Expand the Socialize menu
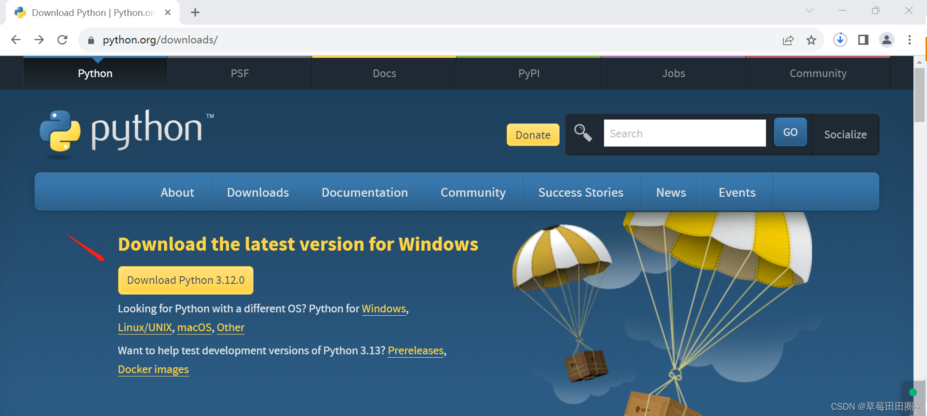Image resolution: width=927 pixels, height=416 pixels. tap(846, 134)
